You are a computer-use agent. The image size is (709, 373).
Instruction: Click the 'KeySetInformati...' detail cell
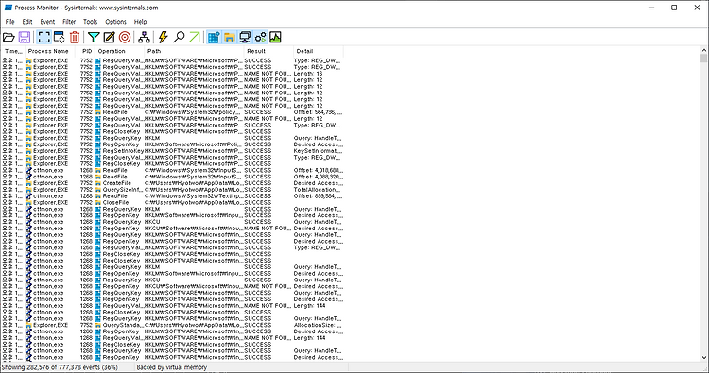click(x=319, y=151)
